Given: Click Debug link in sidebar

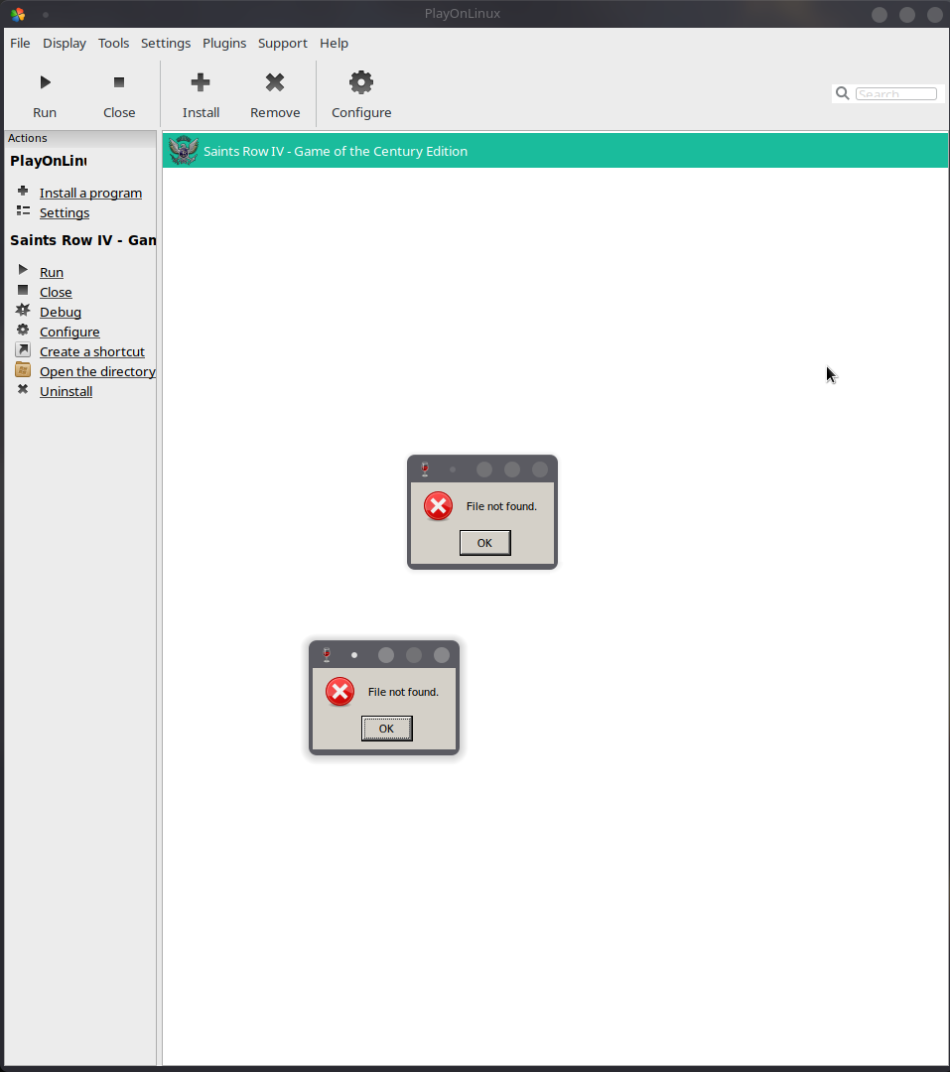Looking at the screenshot, I should pyautogui.click(x=61, y=312).
